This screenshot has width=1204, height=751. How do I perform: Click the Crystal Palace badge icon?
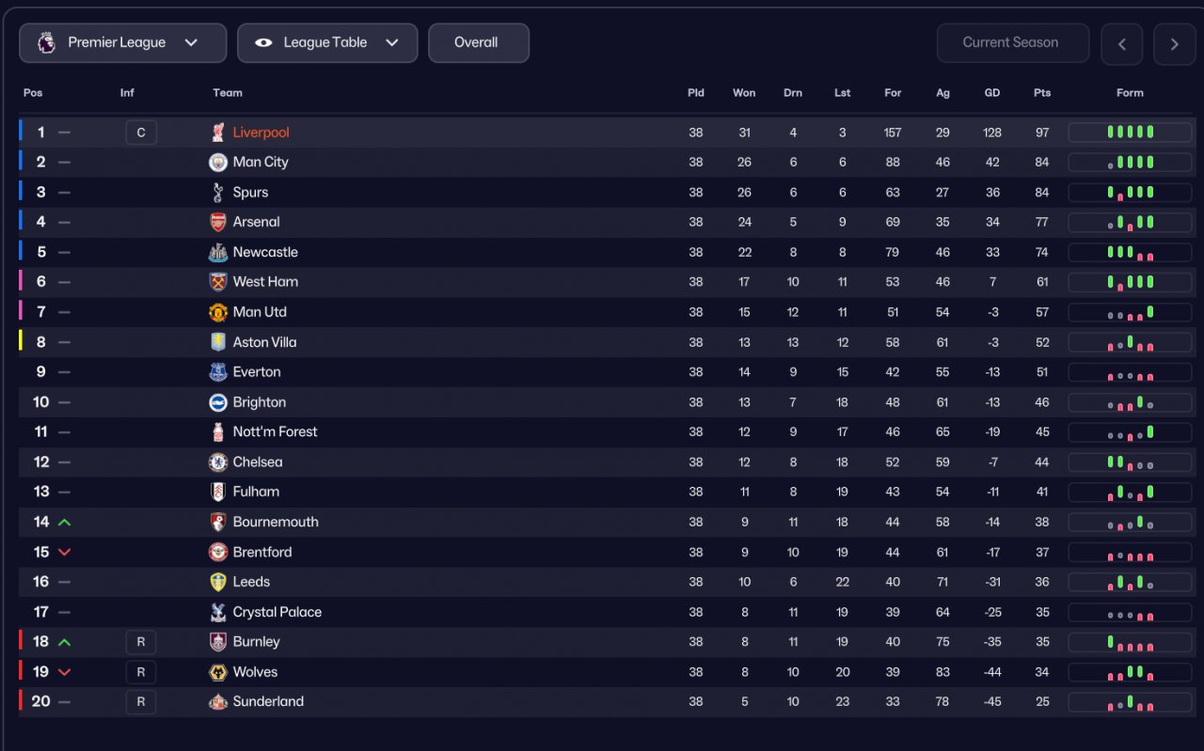(x=218, y=612)
